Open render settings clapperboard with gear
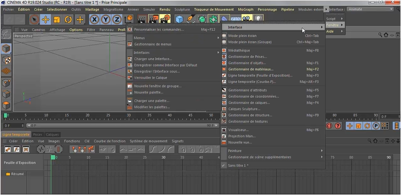This screenshot has height=195, width=401. pyautogui.click(x=165, y=19)
